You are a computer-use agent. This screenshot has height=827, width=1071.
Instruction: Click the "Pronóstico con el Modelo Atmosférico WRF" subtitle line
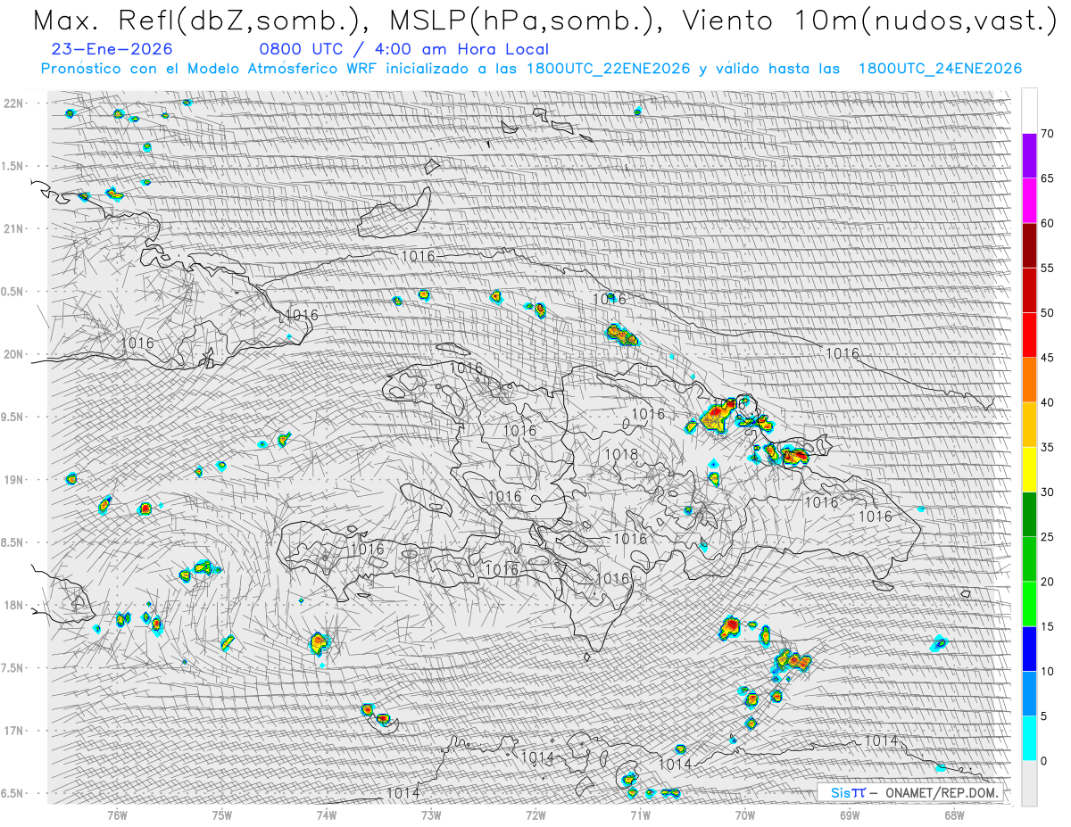(x=531, y=69)
